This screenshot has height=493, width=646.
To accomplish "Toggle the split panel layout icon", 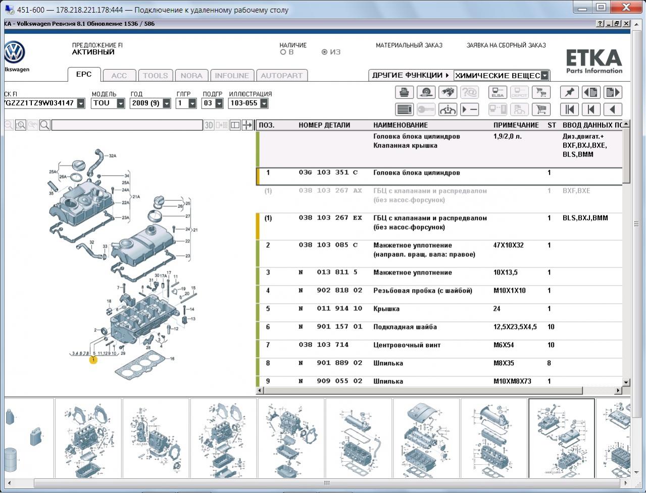I will pyautogui.click(x=235, y=125).
